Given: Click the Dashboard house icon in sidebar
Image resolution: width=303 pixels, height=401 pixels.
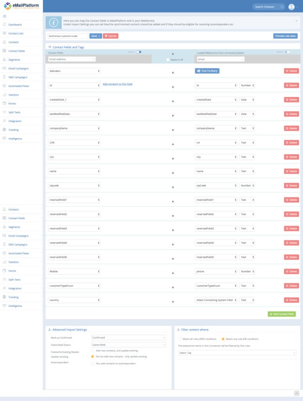Looking at the screenshot, I should [x=4, y=25].
